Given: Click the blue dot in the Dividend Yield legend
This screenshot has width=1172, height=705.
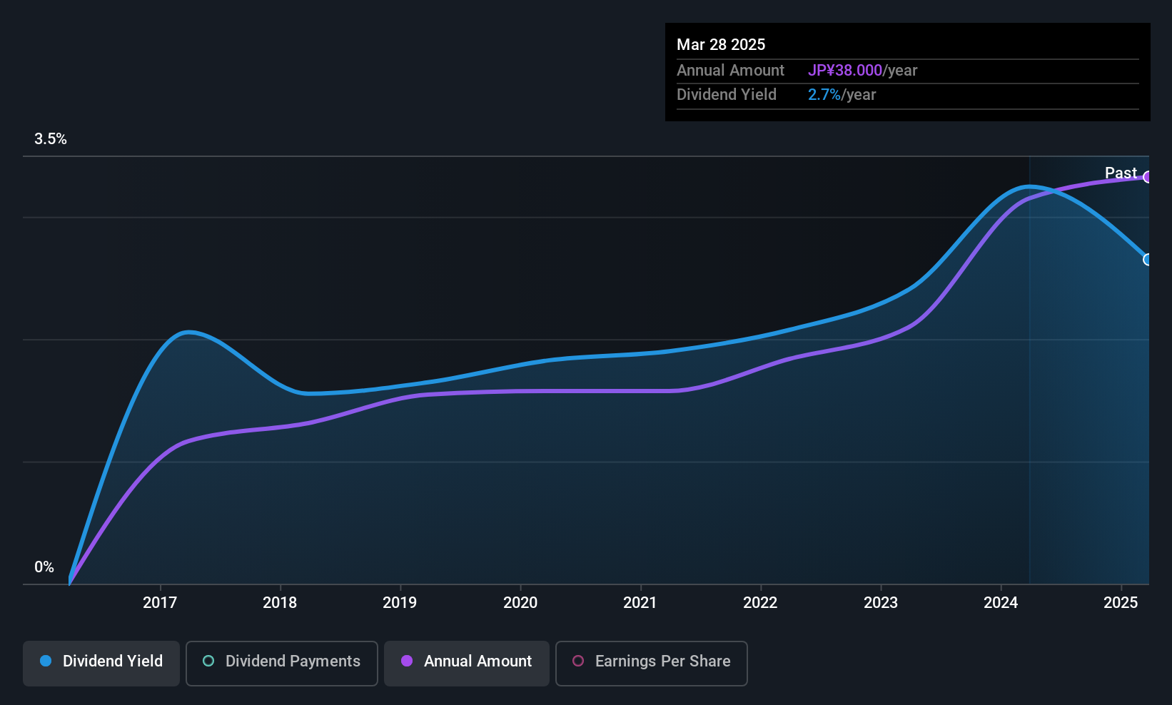Looking at the screenshot, I should 46,661.
